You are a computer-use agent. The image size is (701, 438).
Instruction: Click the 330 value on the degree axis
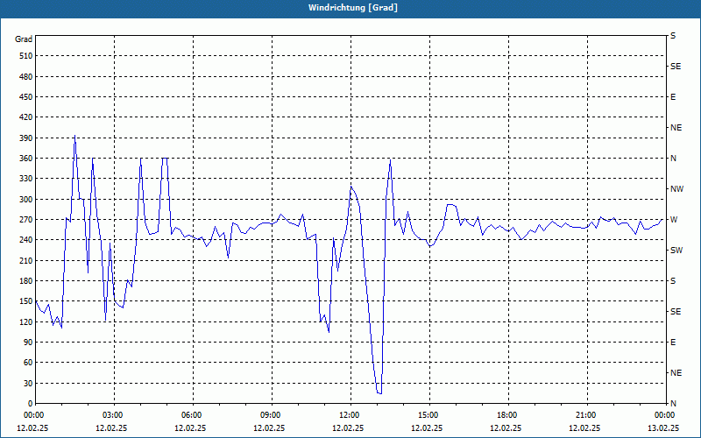point(26,179)
